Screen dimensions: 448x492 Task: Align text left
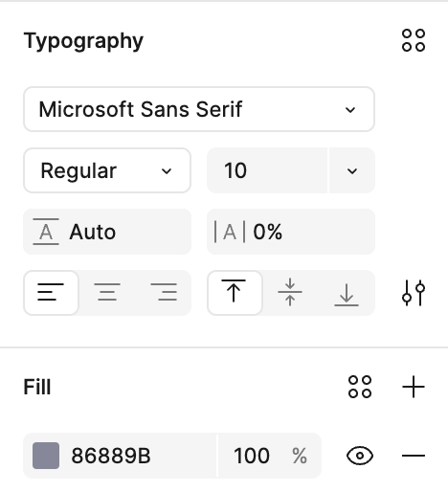coord(51,293)
